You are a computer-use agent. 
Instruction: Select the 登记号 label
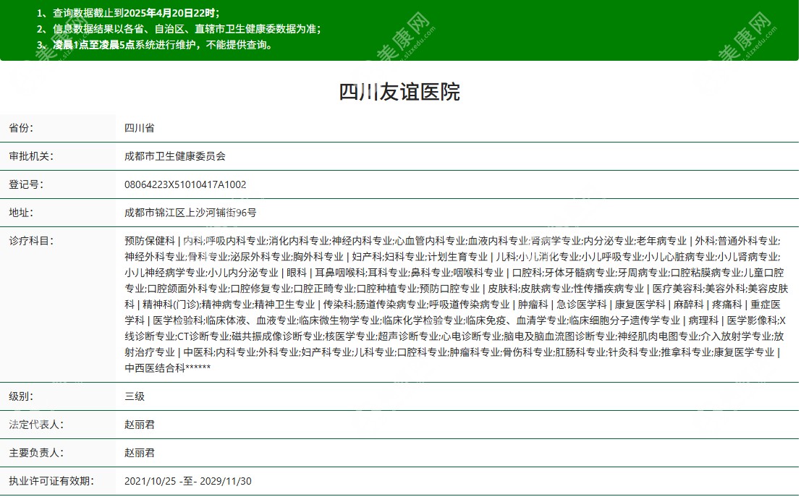(26, 184)
